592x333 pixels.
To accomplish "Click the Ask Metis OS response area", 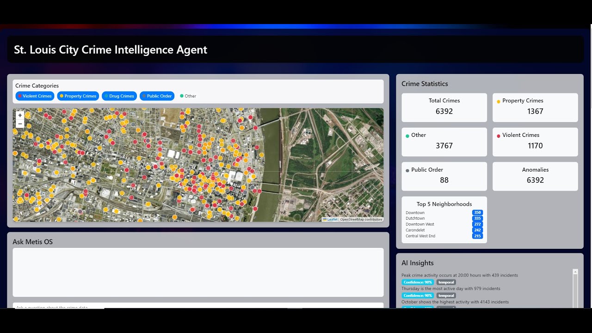I will [198, 272].
